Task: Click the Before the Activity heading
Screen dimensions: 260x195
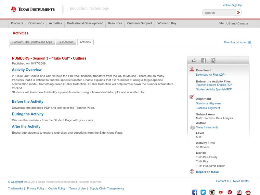Action: tap(28, 101)
